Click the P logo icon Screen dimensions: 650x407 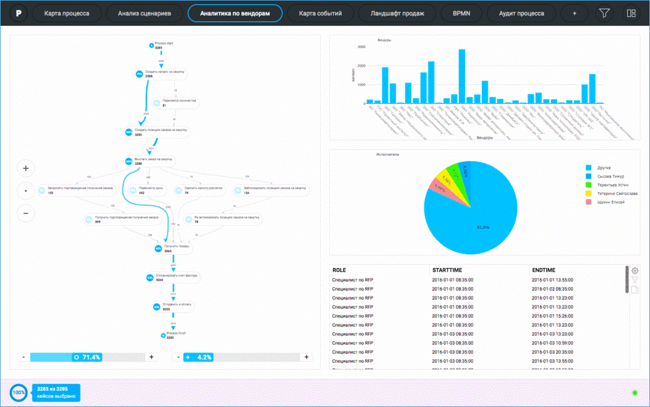[19, 13]
